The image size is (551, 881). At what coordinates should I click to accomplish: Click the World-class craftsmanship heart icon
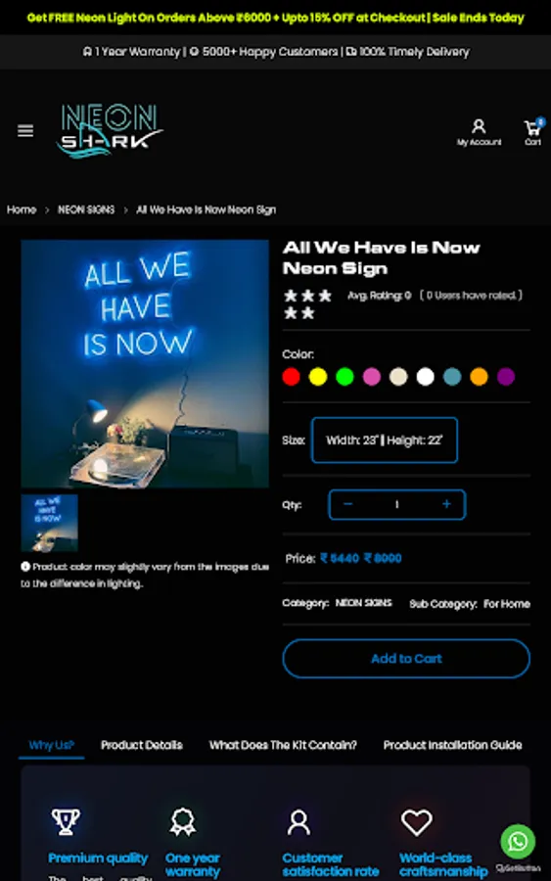[x=416, y=822]
